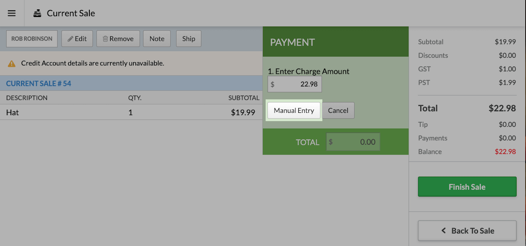The width and height of the screenshot is (526, 246).
Task: Click the Discounts value in the summary
Action: pyautogui.click(x=507, y=55)
